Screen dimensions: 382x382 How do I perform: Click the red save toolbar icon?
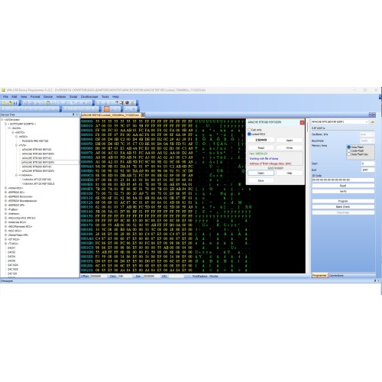pyautogui.click(x=15, y=103)
